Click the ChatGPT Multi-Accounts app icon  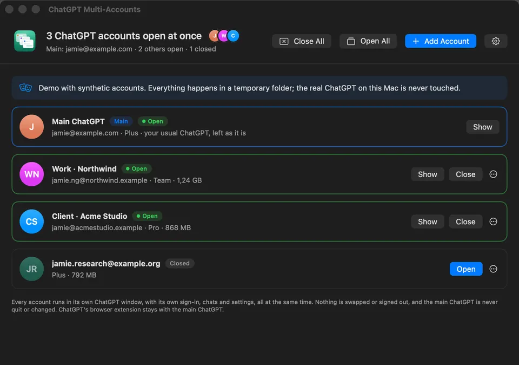click(x=25, y=41)
